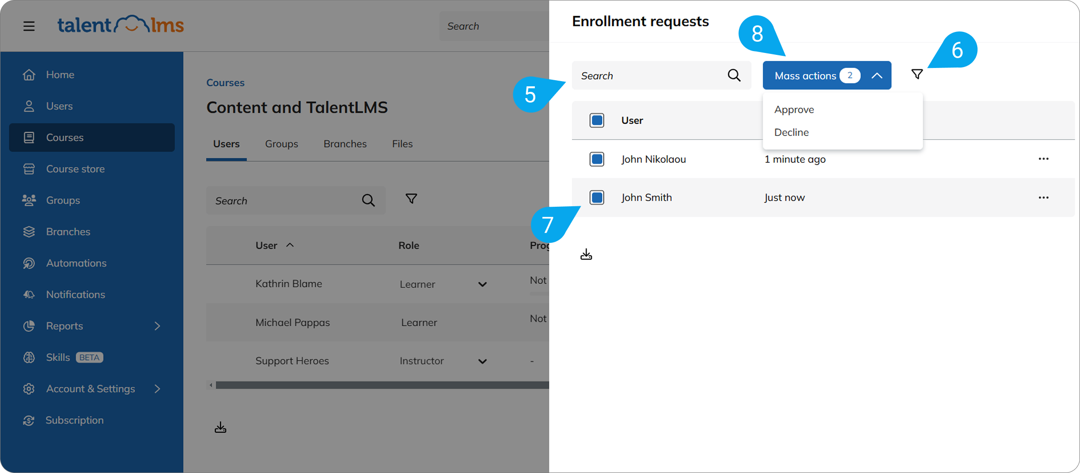Click the Courses book icon in sidebar
The width and height of the screenshot is (1080, 473).
pyautogui.click(x=29, y=137)
